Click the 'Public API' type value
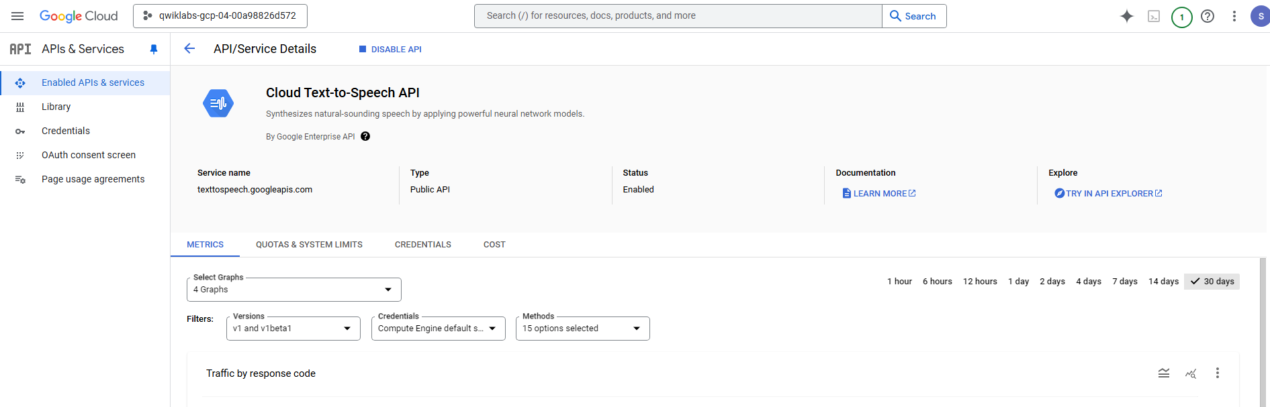The width and height of the screenshot is (1270, 407). (x=430, y=190)
